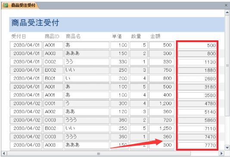Click 商品ID field B001
230x157 pixels.
coord(53,78)
